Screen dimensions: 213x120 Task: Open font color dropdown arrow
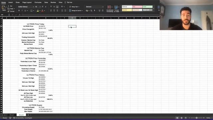coord(44,11)
